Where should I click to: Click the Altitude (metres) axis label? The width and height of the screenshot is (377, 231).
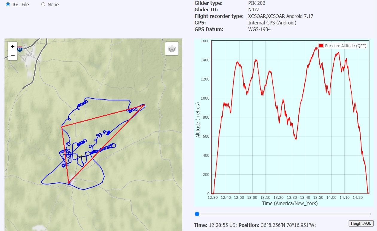[x=198, y=117]
